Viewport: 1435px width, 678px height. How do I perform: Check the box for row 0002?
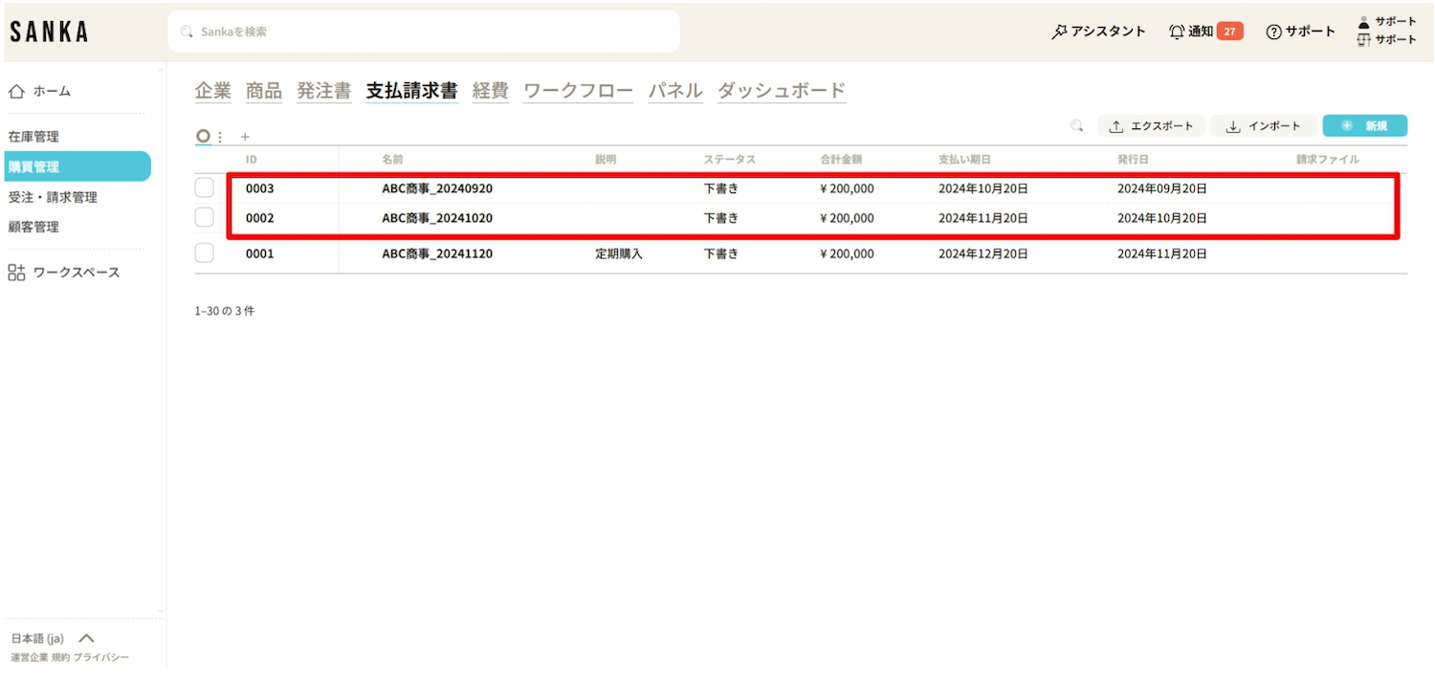coord(205,218)
